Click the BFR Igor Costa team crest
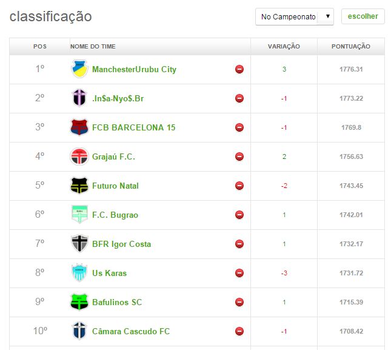391x350 pixels. 79,244
